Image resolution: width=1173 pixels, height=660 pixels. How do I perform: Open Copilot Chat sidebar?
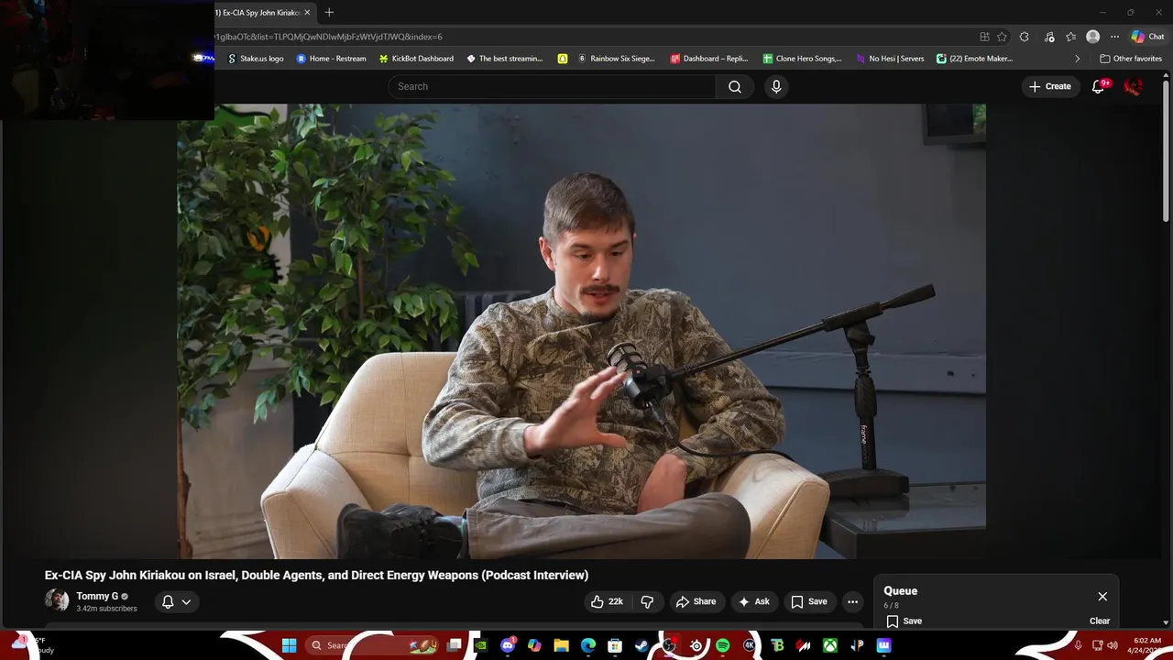(1147, 37)
